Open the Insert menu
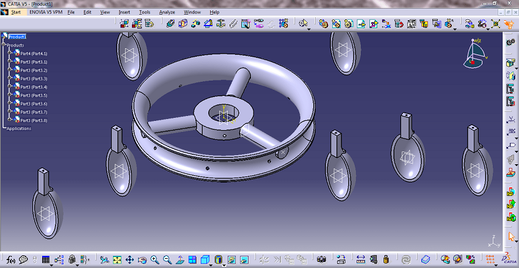Screen dimensions: 519x268 [x=124, y=12]
